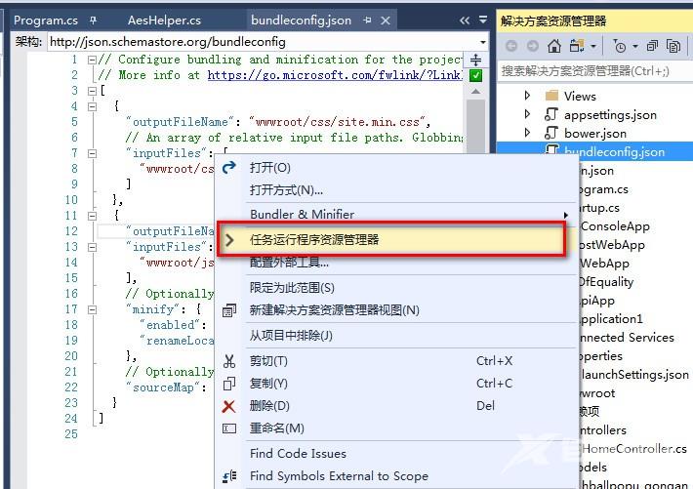693x489 pixels.
Task: Select the Views folder
Action: point(580,97)
